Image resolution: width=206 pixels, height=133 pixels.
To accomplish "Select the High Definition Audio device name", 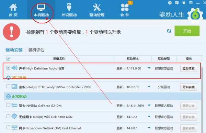I will coord(45,68).
